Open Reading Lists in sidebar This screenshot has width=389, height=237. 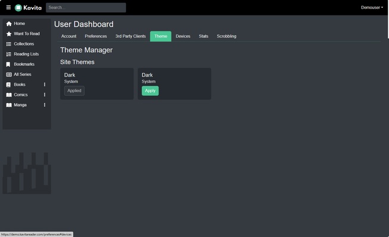pos(26,54)
